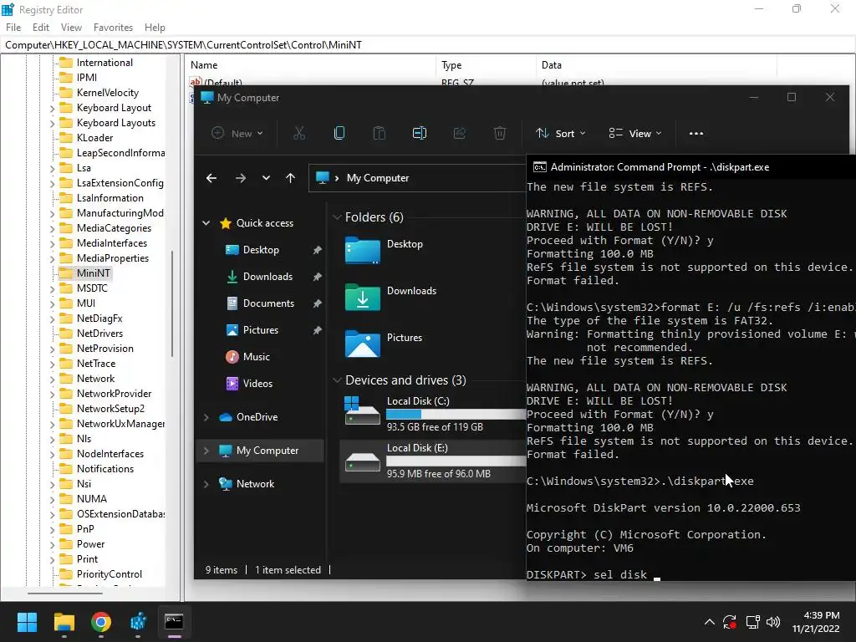Go up one level with the up arrow

pyautogui.click(x=290, y=178)
